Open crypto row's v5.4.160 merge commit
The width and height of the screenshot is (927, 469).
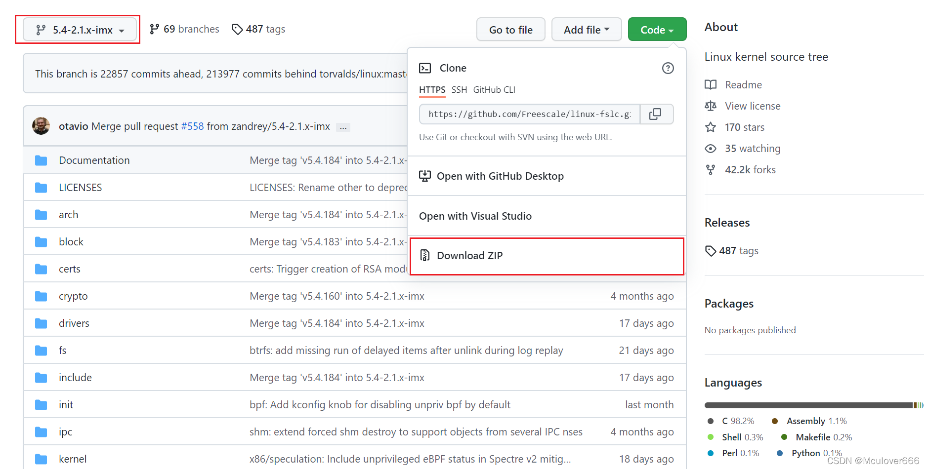(x=337, y=296)
